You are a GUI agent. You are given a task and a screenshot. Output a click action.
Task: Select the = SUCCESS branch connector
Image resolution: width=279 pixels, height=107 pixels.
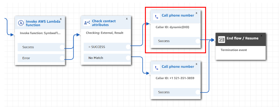[x=128, y=47]
